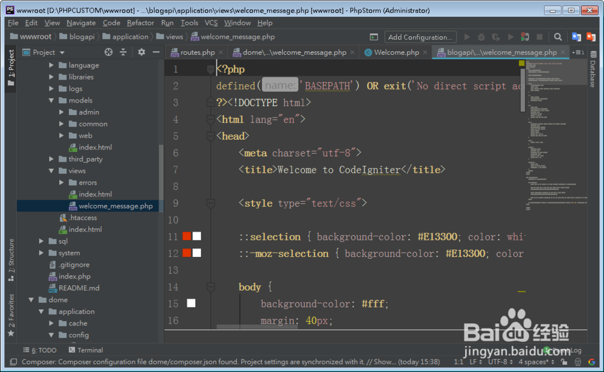Viewport: 604px width, 372px height.
Task: Toggle the 6: TODO tool window
Action: click(x=40, y=350)
